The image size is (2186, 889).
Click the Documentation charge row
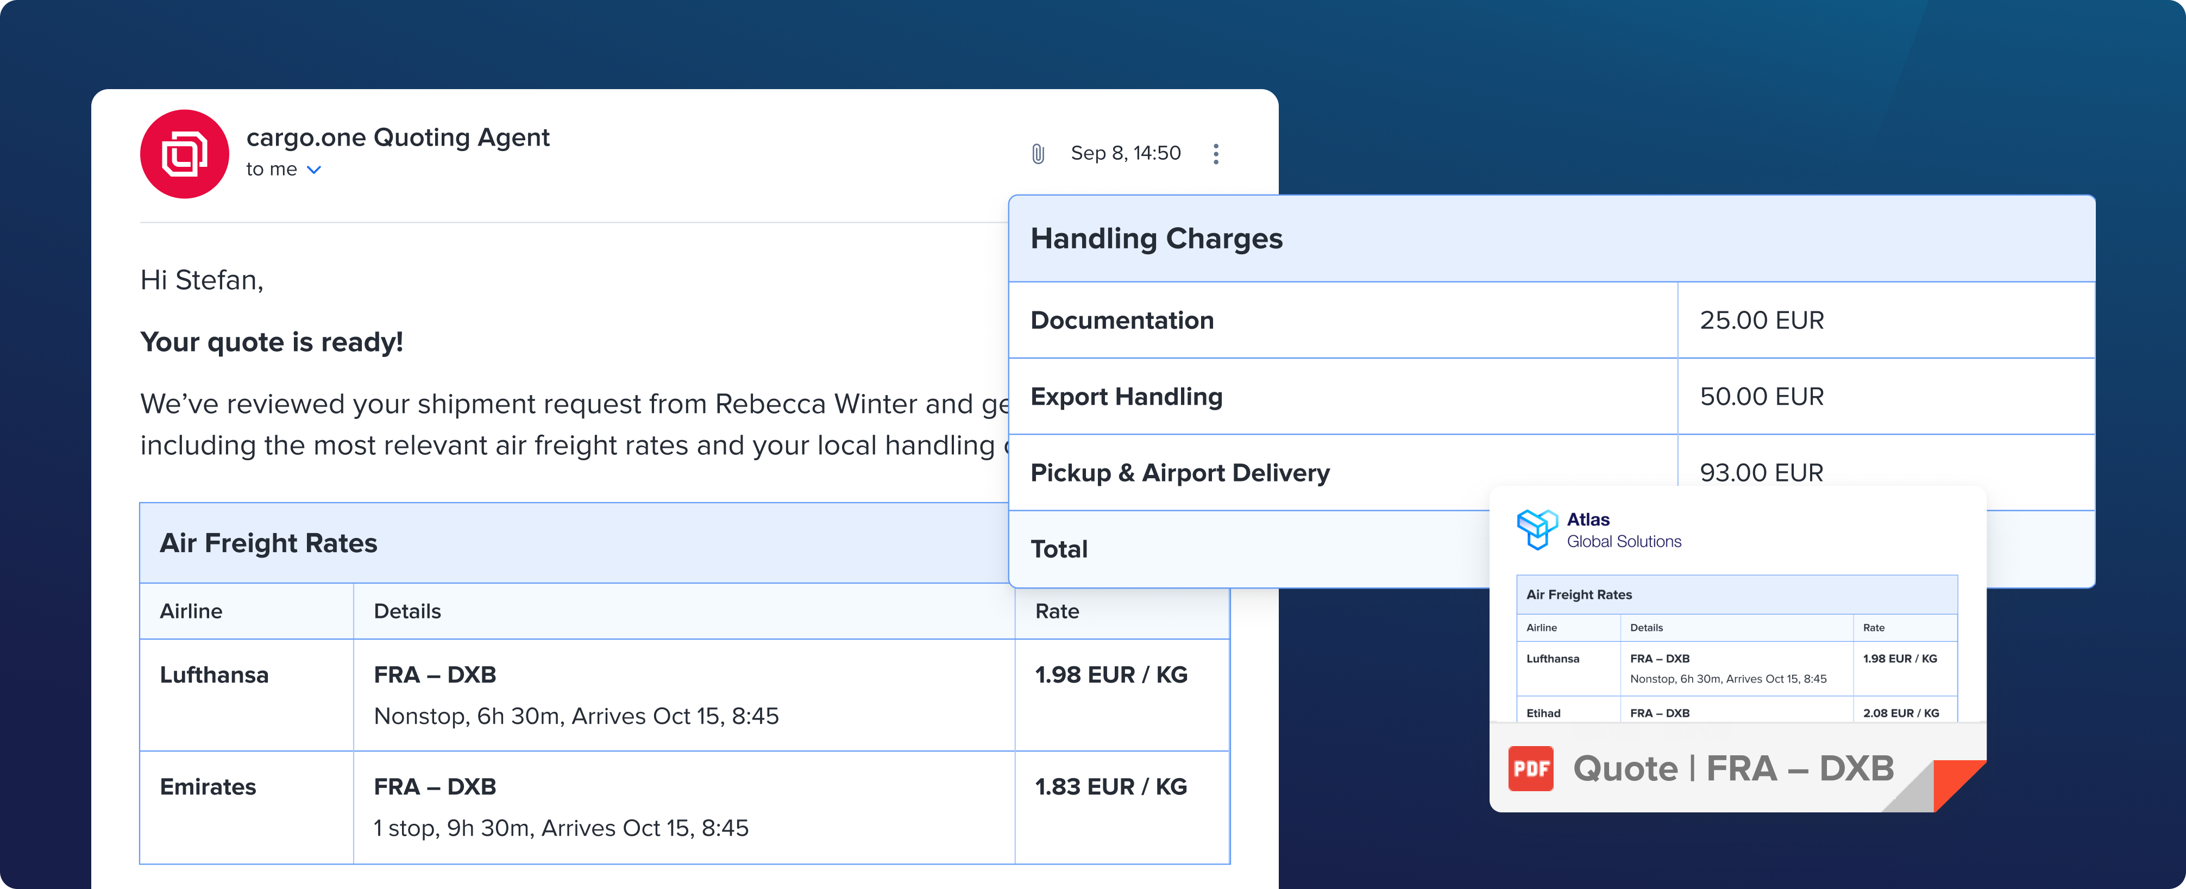1122,320
